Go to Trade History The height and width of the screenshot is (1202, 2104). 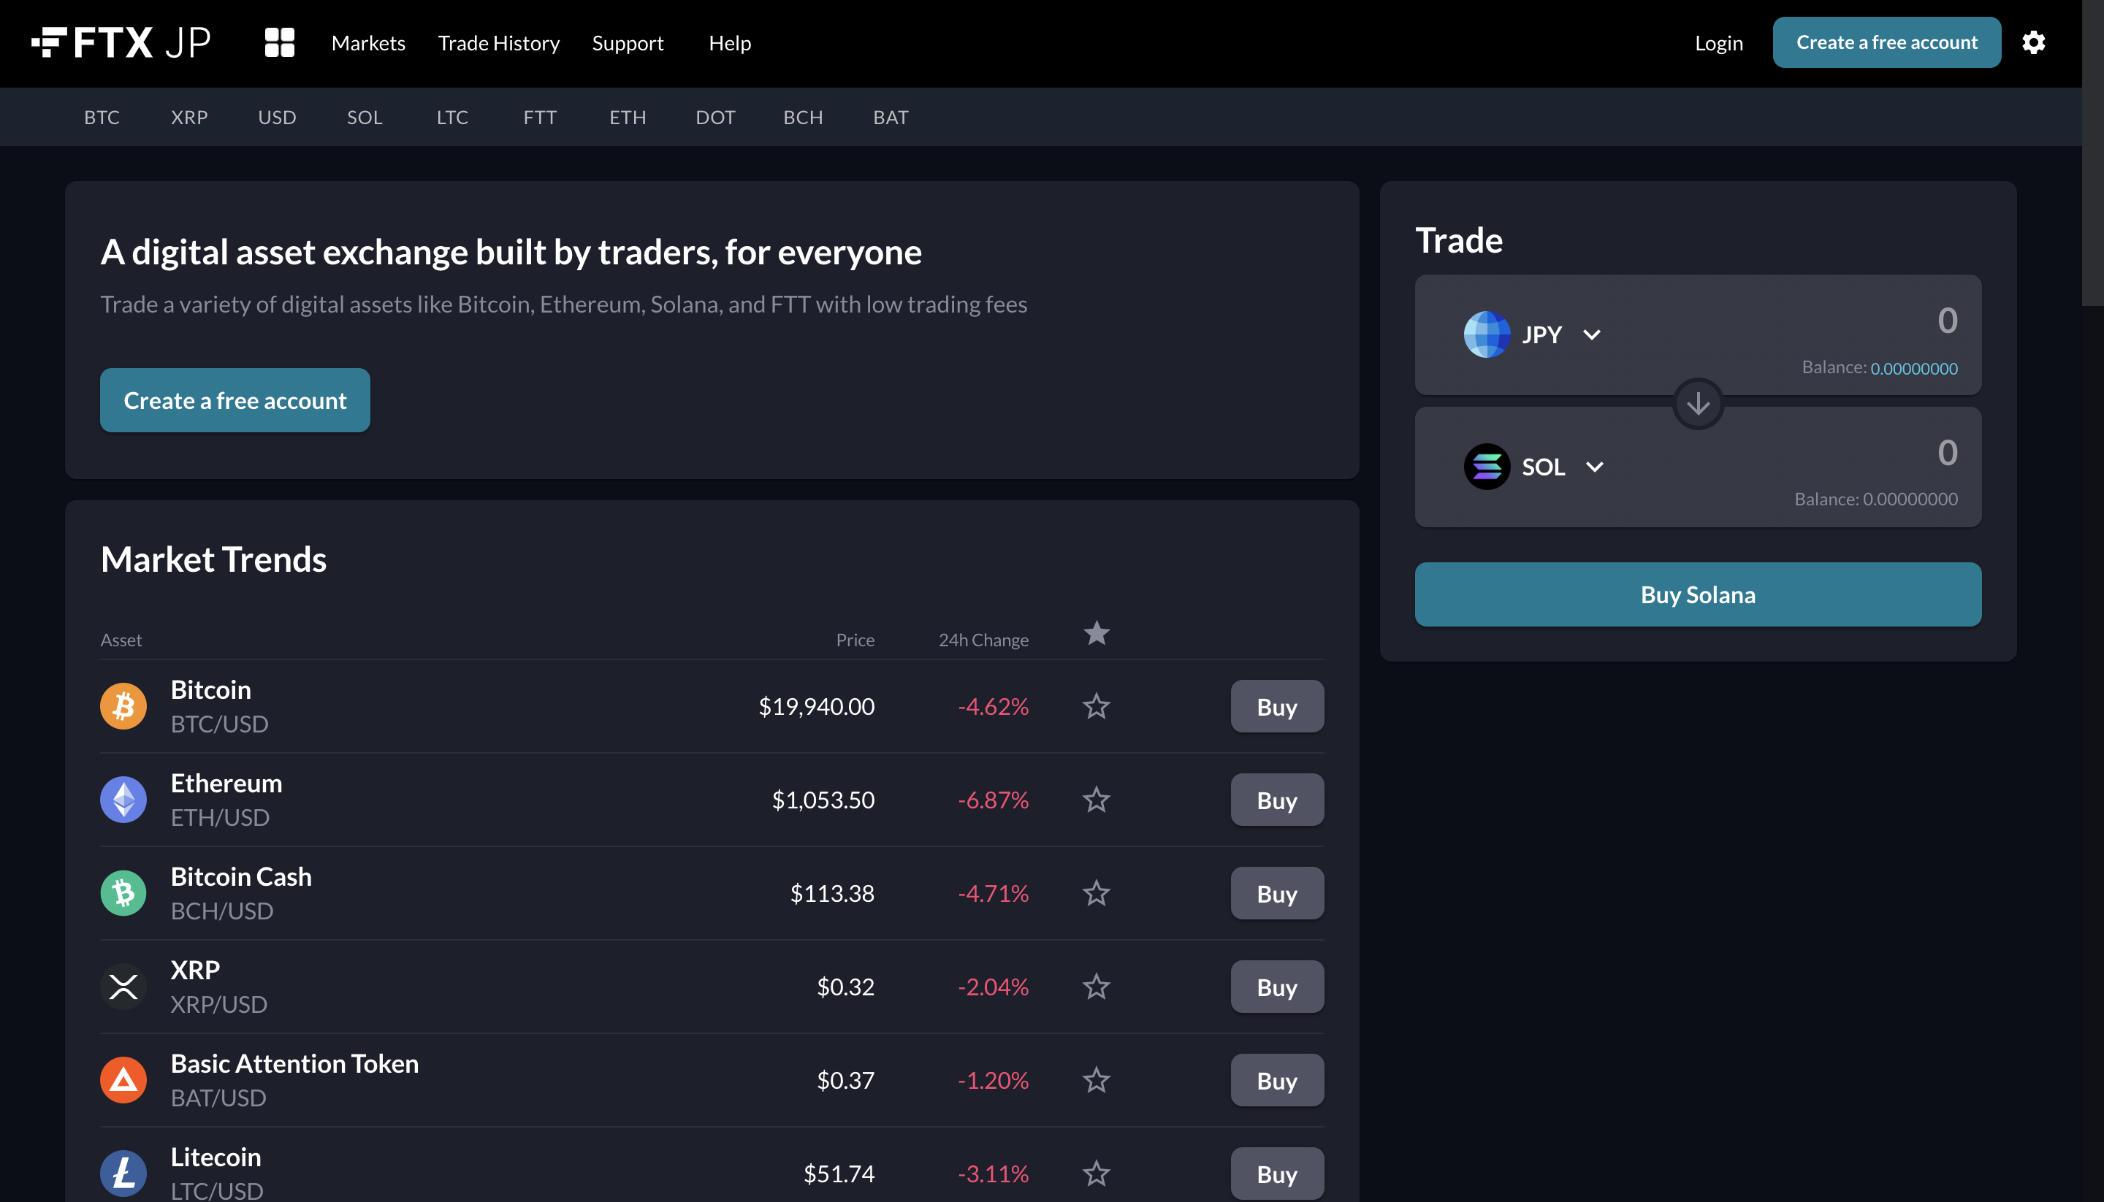(498, 43)
